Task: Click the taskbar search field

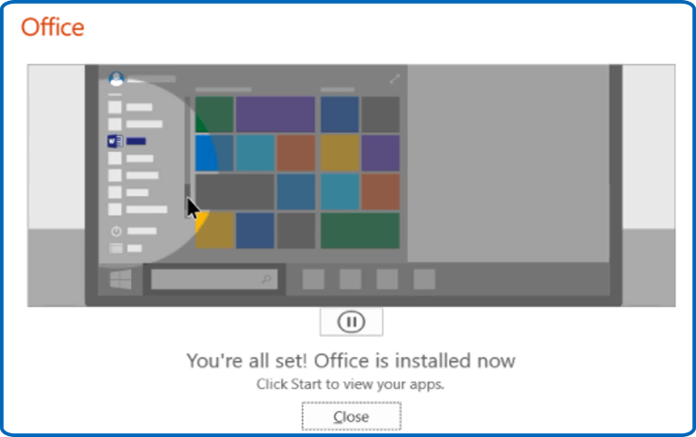Action: click(x=214, y=279)
